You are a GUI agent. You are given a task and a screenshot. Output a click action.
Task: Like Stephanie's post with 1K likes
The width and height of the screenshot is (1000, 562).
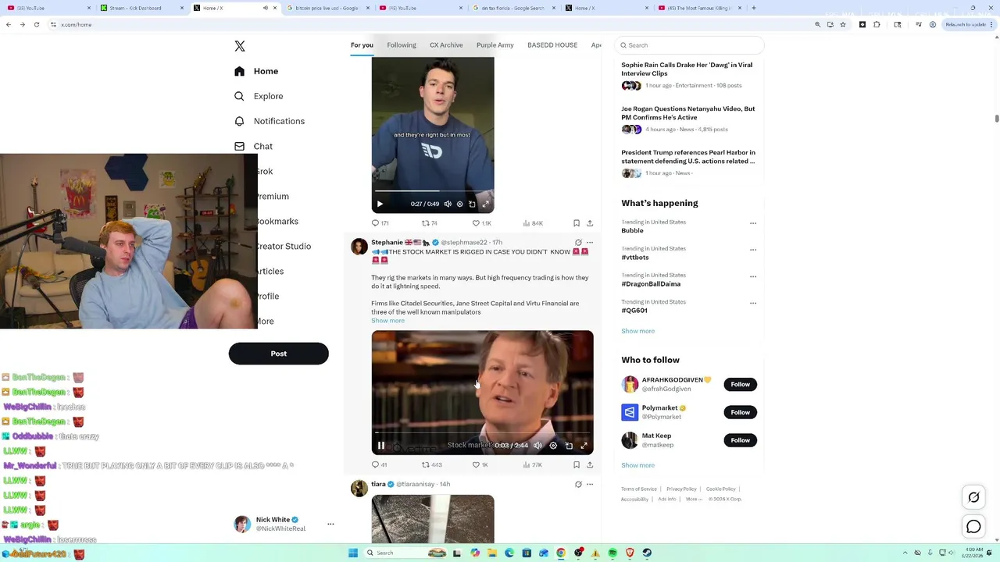(480, 464)
